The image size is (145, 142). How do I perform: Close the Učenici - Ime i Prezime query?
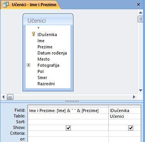(x=138, y=5)
